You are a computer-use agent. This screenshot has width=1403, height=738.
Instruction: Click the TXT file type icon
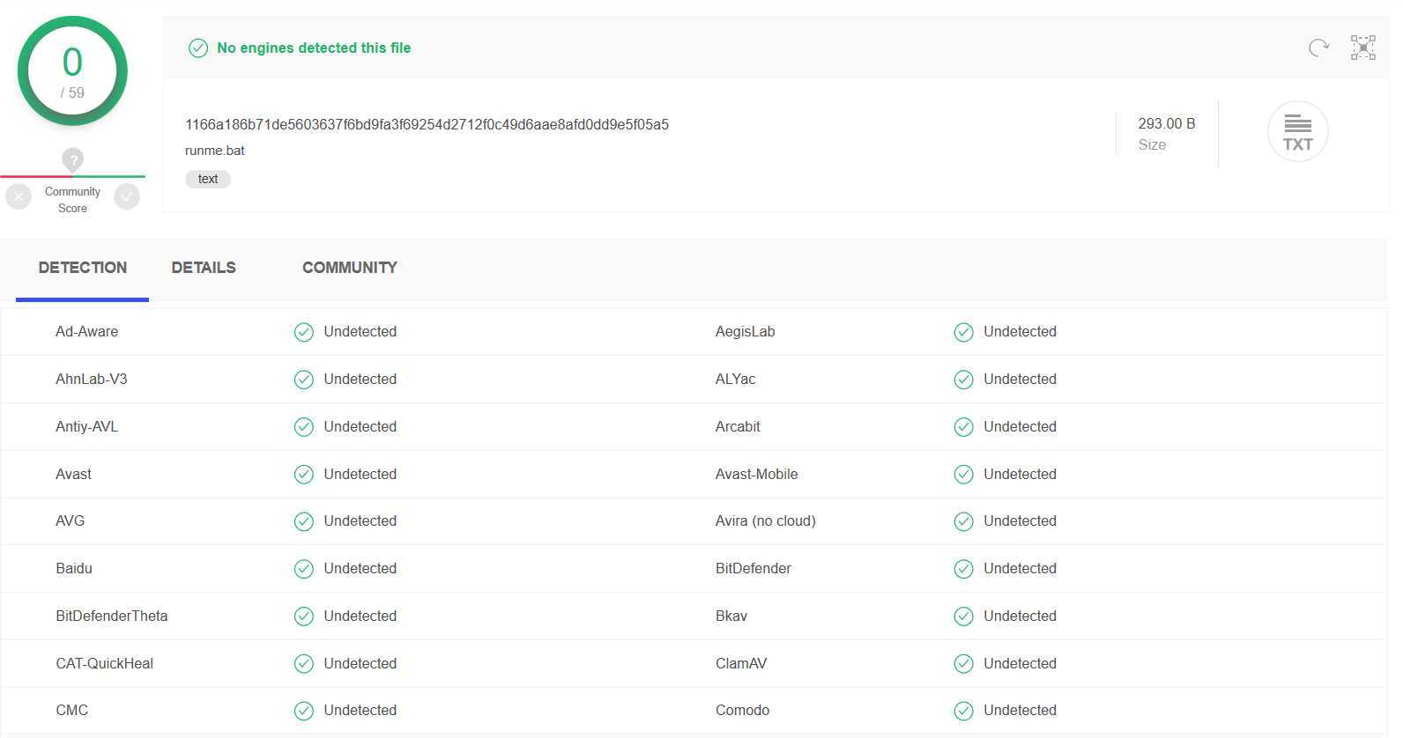click(1297, 132)
